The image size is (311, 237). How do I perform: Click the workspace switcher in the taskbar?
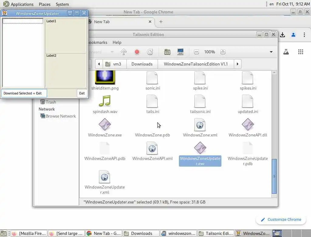277,233
